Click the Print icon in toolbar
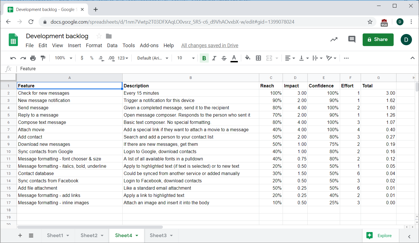The width and height of the screenshot is (419, 243). point(33,58)
